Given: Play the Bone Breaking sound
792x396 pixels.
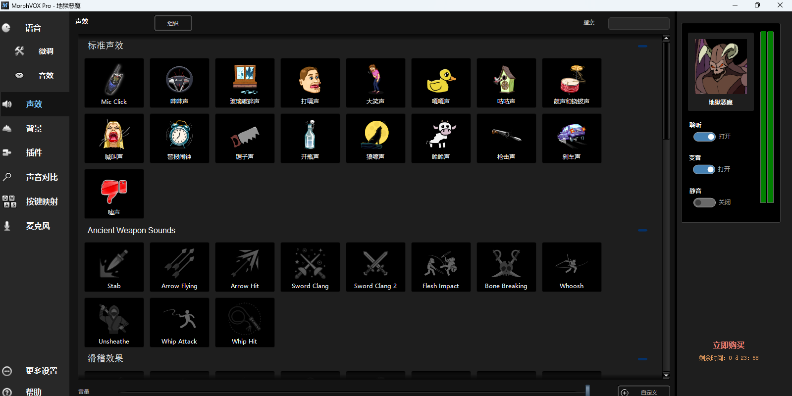Looking at the screenshot, I should tap(506, 267).
